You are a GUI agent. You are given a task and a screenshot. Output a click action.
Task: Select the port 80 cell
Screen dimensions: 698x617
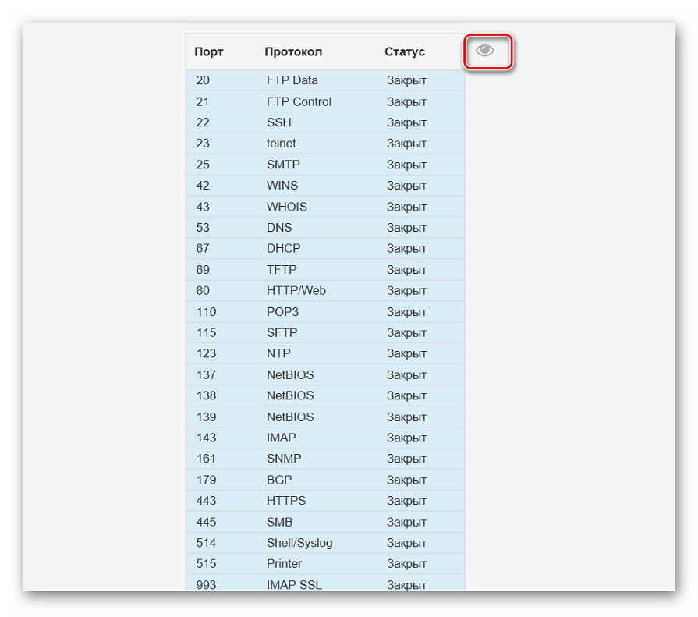tap(203, 290)
